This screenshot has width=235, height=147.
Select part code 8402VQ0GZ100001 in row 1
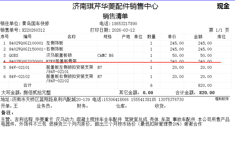tap(26, 43)
